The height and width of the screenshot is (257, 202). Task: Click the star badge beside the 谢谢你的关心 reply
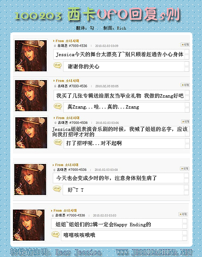(58, 65)
